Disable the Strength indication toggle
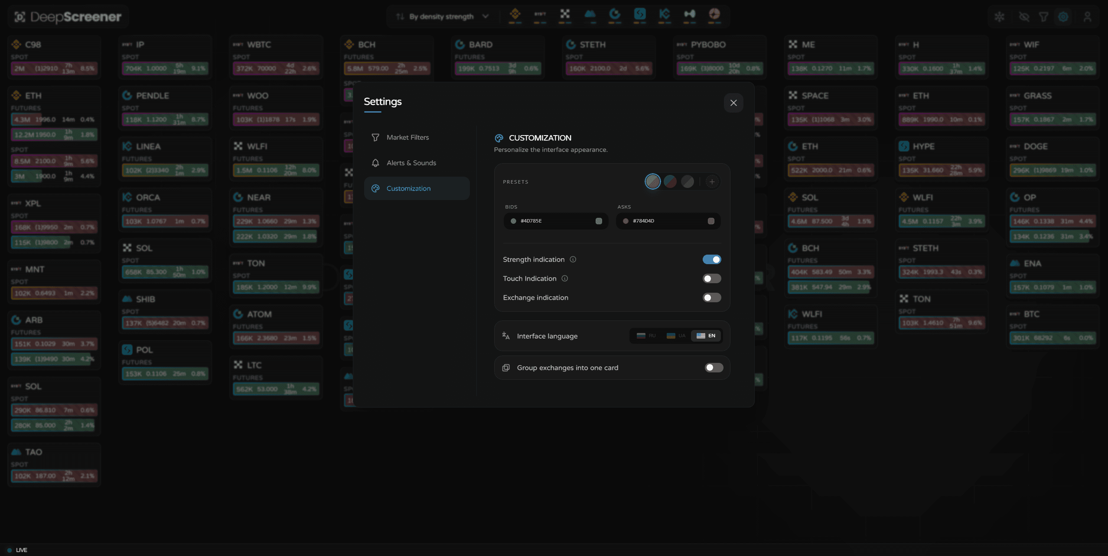The height and width of the screenshot is (556, 1108). click(711, 259)
